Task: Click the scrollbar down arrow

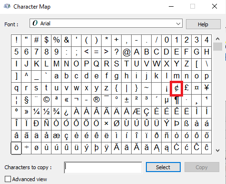Action: tap(217, 150)
